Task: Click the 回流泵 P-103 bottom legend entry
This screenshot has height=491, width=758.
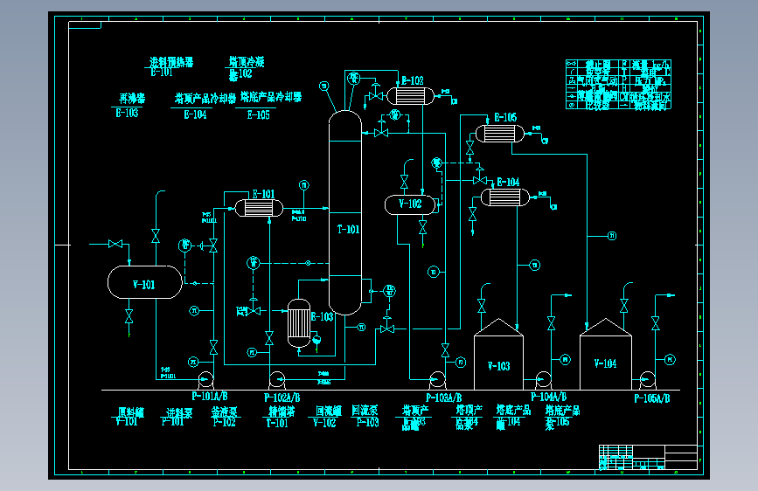Action: [366, 416]
